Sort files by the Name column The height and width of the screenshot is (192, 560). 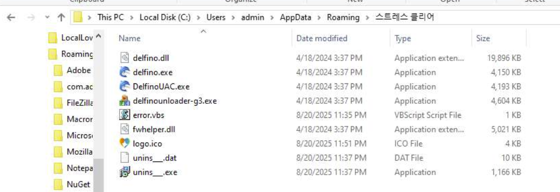point(129,38)
